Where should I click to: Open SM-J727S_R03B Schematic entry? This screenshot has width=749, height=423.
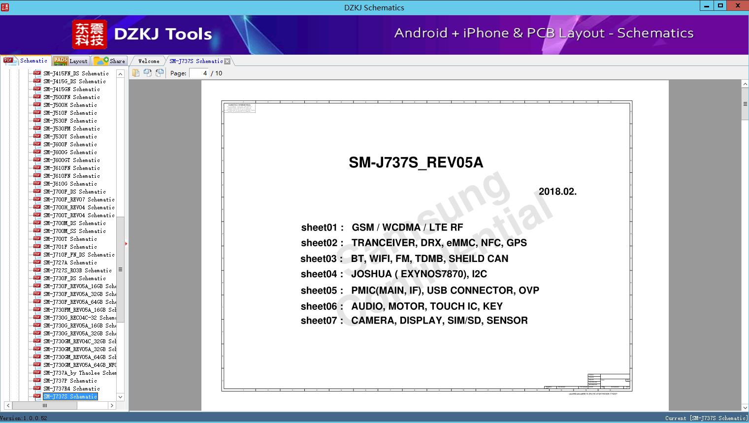[x=77, y=270]
